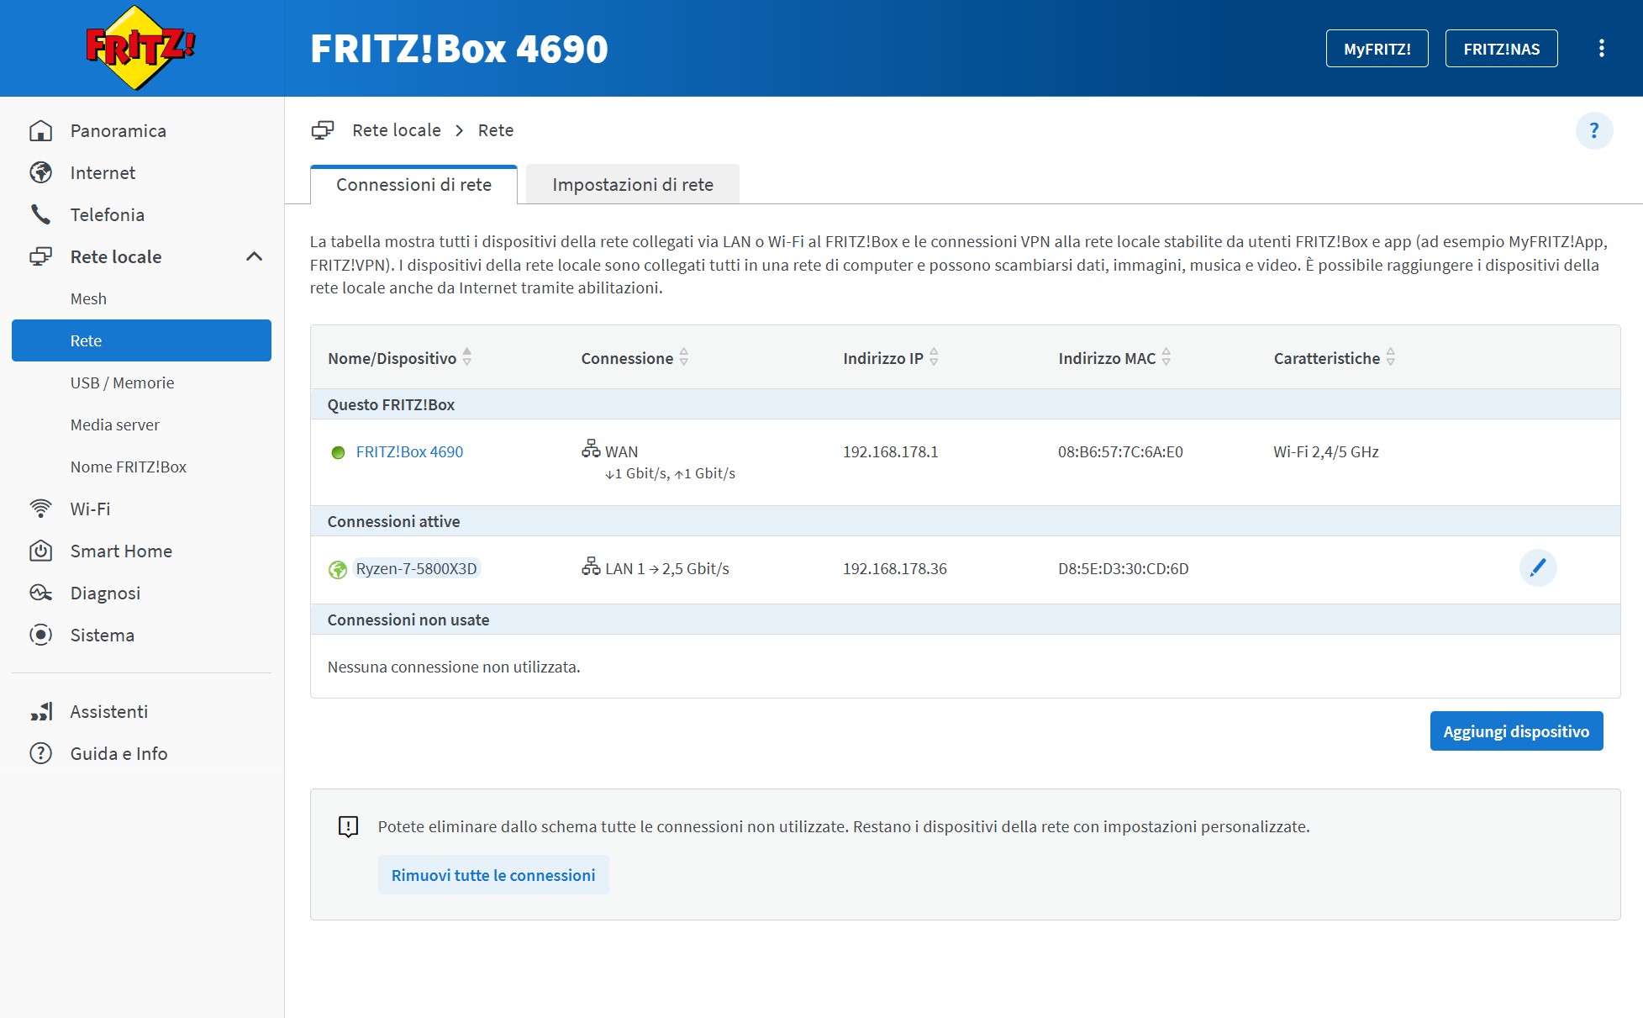Open Nome FRITZ!Box submenu item
Viewport: 1643px width, 1018px height.
pos(141,467)
